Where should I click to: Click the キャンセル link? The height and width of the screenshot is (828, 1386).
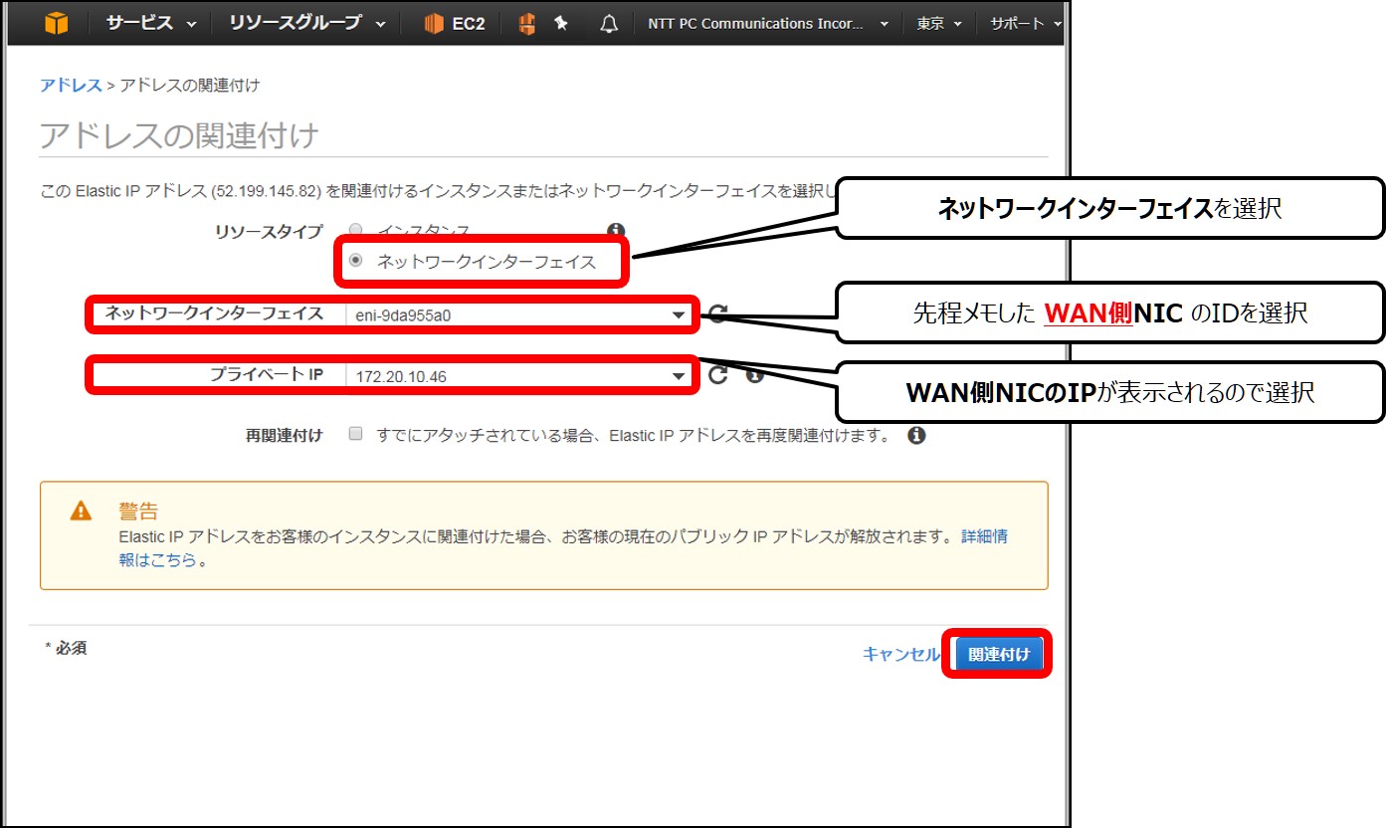(x=900, y=654)
